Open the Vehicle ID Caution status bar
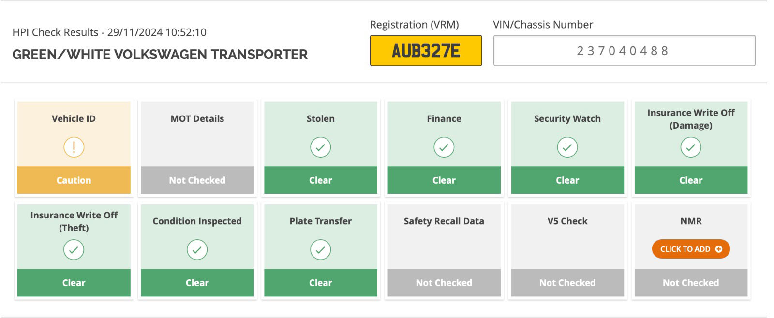Image resolution: width=774 pixels, height=318 pixels. click(74, 180)
